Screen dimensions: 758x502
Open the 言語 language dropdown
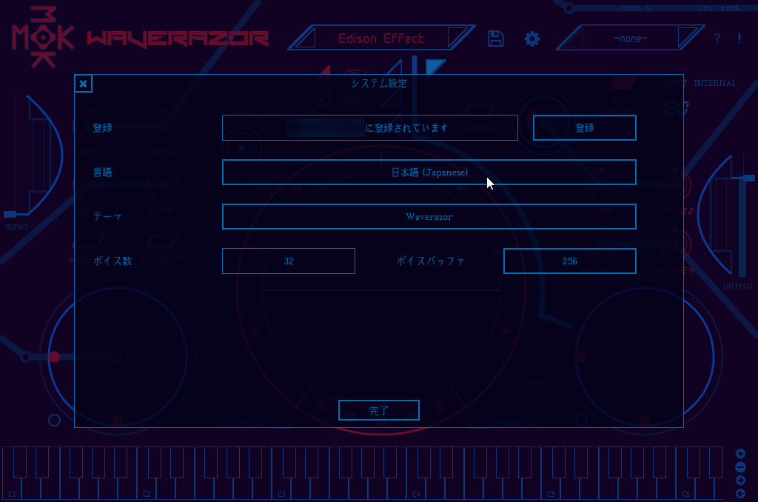(x=429, y=173)
